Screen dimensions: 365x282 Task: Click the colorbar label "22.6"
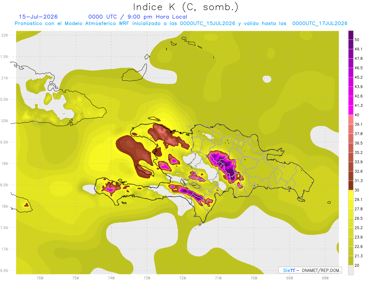359,246
